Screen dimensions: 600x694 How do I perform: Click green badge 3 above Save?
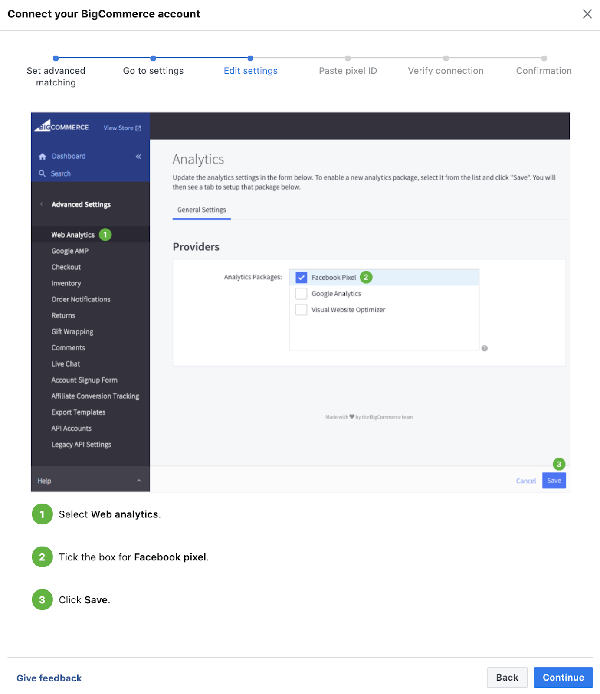pos(559,464)
